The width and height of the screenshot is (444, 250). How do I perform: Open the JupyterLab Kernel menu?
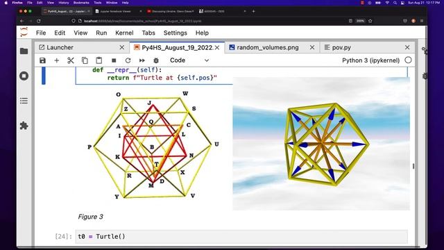coord(124,33)
